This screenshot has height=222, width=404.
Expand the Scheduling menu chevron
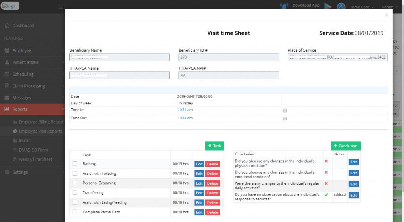63,74
